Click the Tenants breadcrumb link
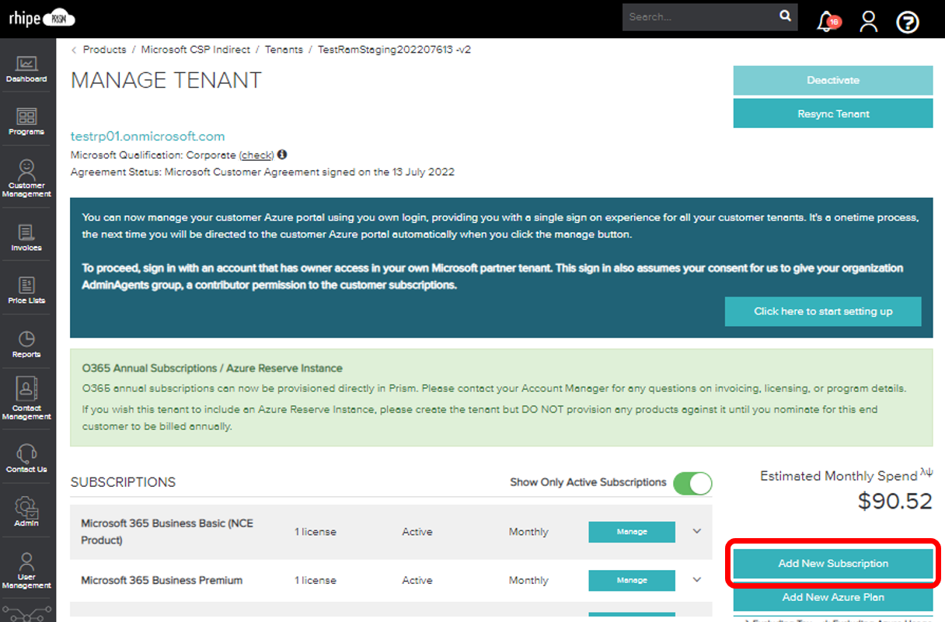Viewport: 945px width, 622px height. (x=284, y=50)
